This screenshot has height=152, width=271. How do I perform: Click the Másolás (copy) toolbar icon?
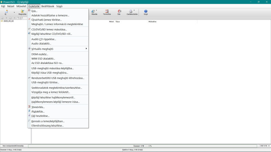click(x=93, y=12)
